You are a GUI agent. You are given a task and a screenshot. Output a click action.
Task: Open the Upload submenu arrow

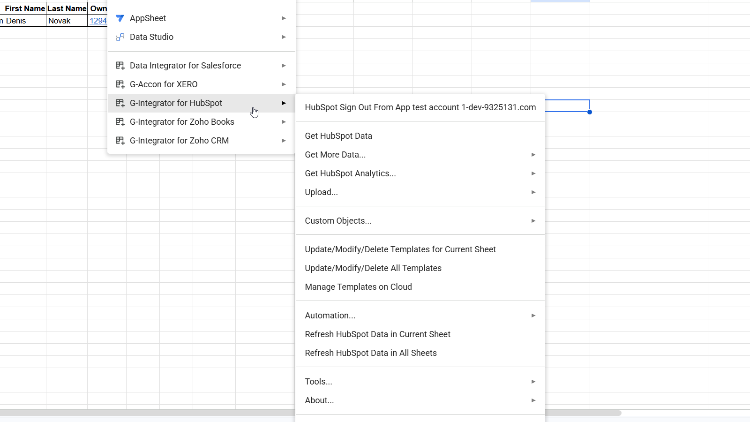[x=533, y=192]
